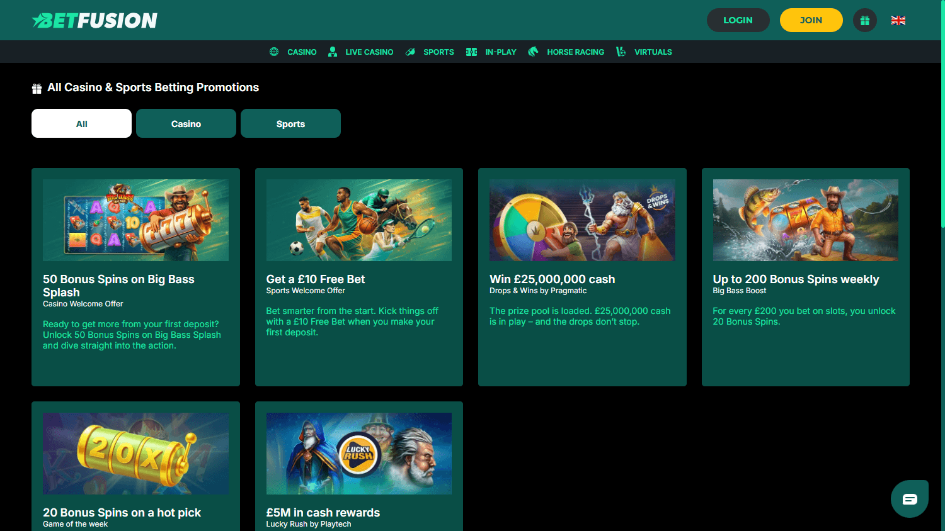Image resolution: width=945 pixels, height=531 pixels.
Task: Click the In-Play icon in navigation
Action: pyautogui.click(x=471, y=52)
